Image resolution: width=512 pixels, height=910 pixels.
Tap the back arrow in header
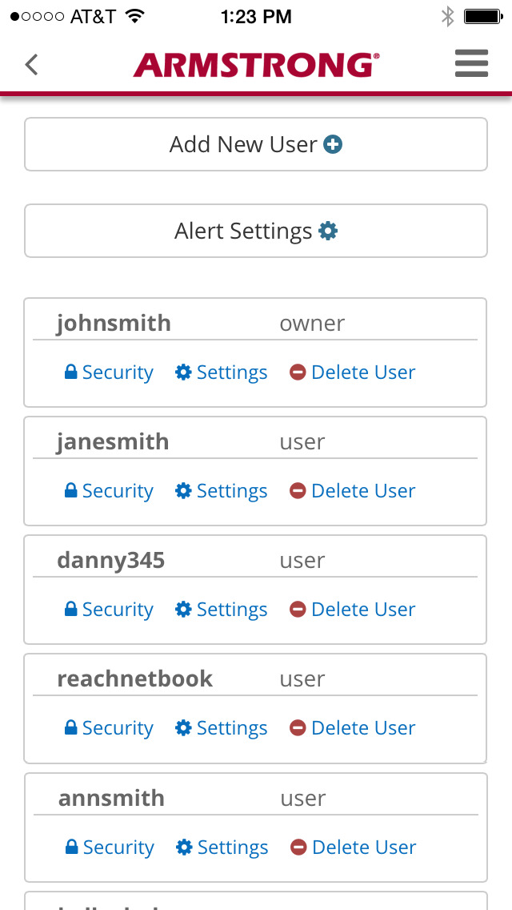[31, 64]
